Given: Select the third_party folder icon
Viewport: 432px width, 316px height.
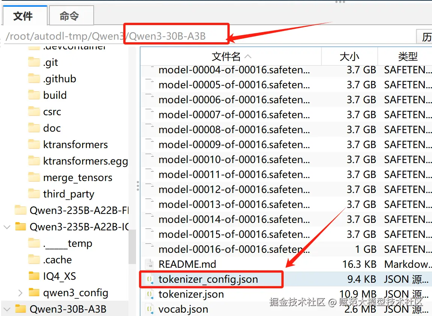Looking at the screenshot, I should (x=34, y=194).
